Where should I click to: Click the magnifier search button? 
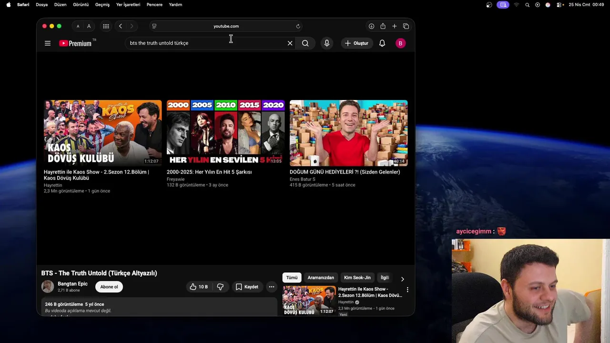(305, 43)
